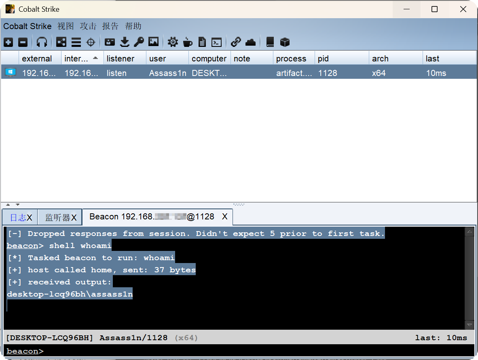Click the 'host called home, sent: 37 bytes' line
478x360 pixels.
[101, 270]
